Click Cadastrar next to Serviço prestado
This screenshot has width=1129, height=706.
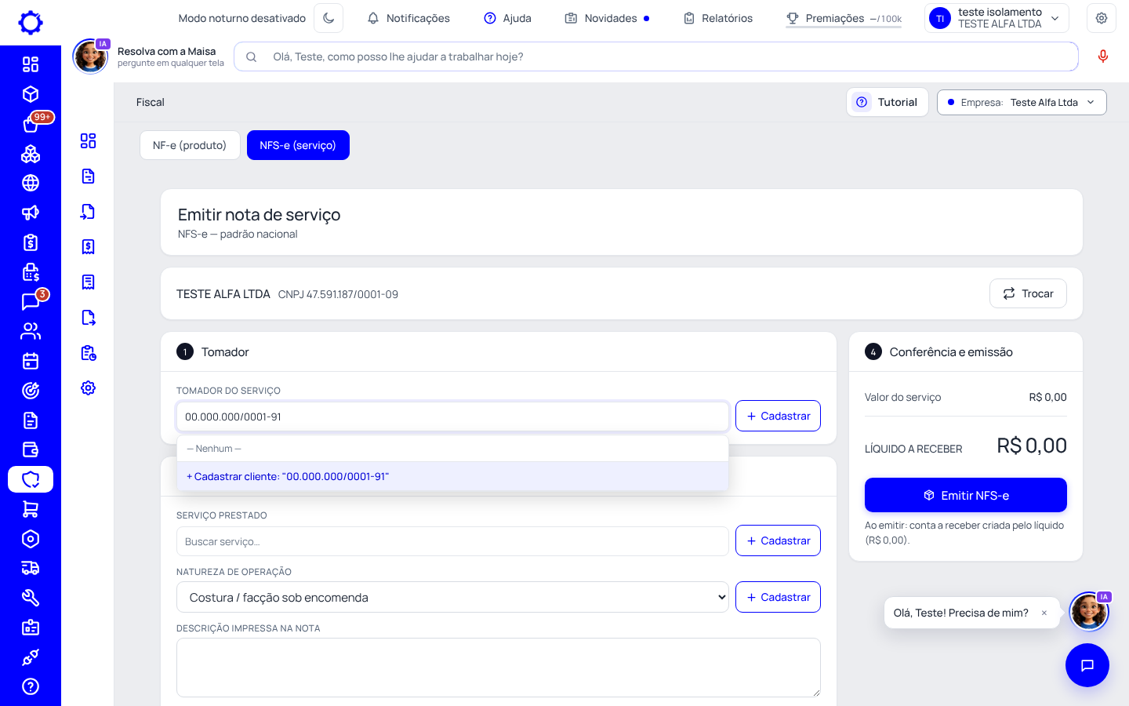(x=778, y=540)
